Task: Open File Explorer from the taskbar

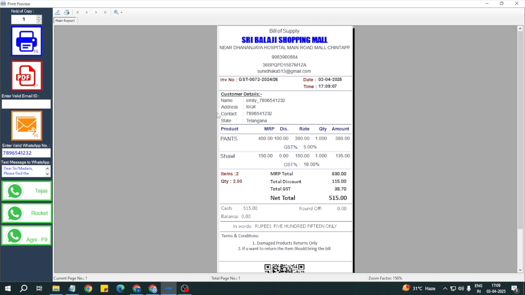Action: point(56,288)
